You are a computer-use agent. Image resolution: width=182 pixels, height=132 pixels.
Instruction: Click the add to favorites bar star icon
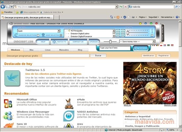17,12
